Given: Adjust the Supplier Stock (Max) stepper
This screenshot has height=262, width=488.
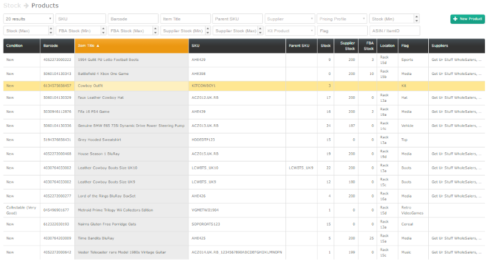Looking at the screenshot, I should (x=260, y=30).
